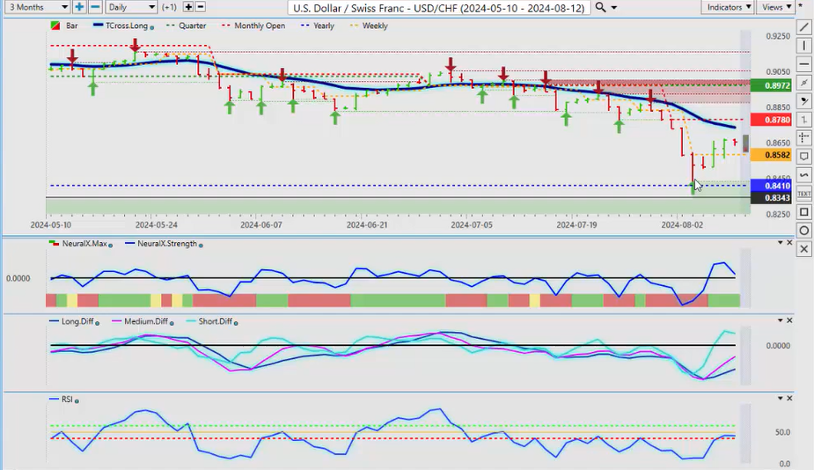Screen dimensions: 814x470
Task: Close the RSI indicator panel
Action: pyautogui.click(x=789, y=399)
